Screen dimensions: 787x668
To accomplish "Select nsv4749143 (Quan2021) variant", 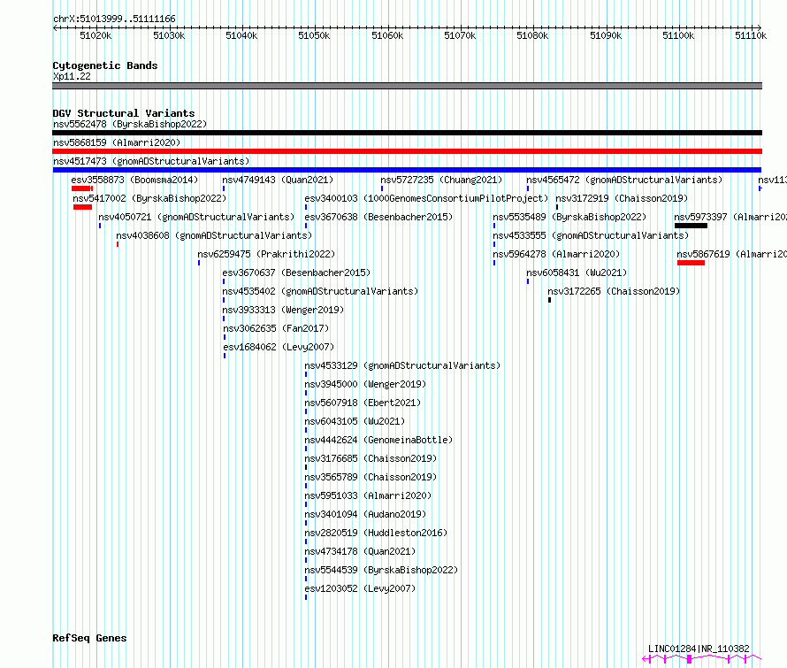I will pos(278,180).
